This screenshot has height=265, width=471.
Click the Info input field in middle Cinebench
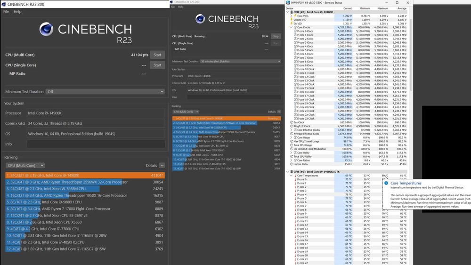234,97
